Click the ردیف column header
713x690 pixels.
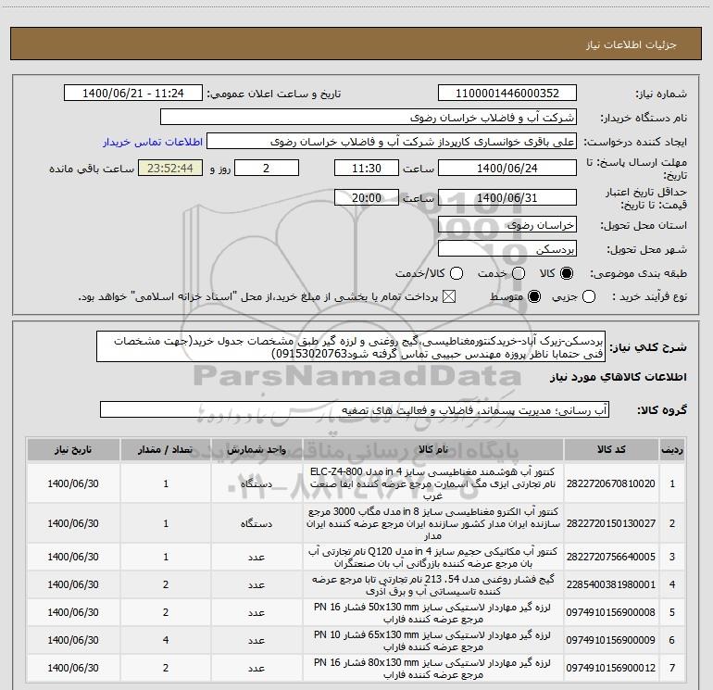[672, 450]
